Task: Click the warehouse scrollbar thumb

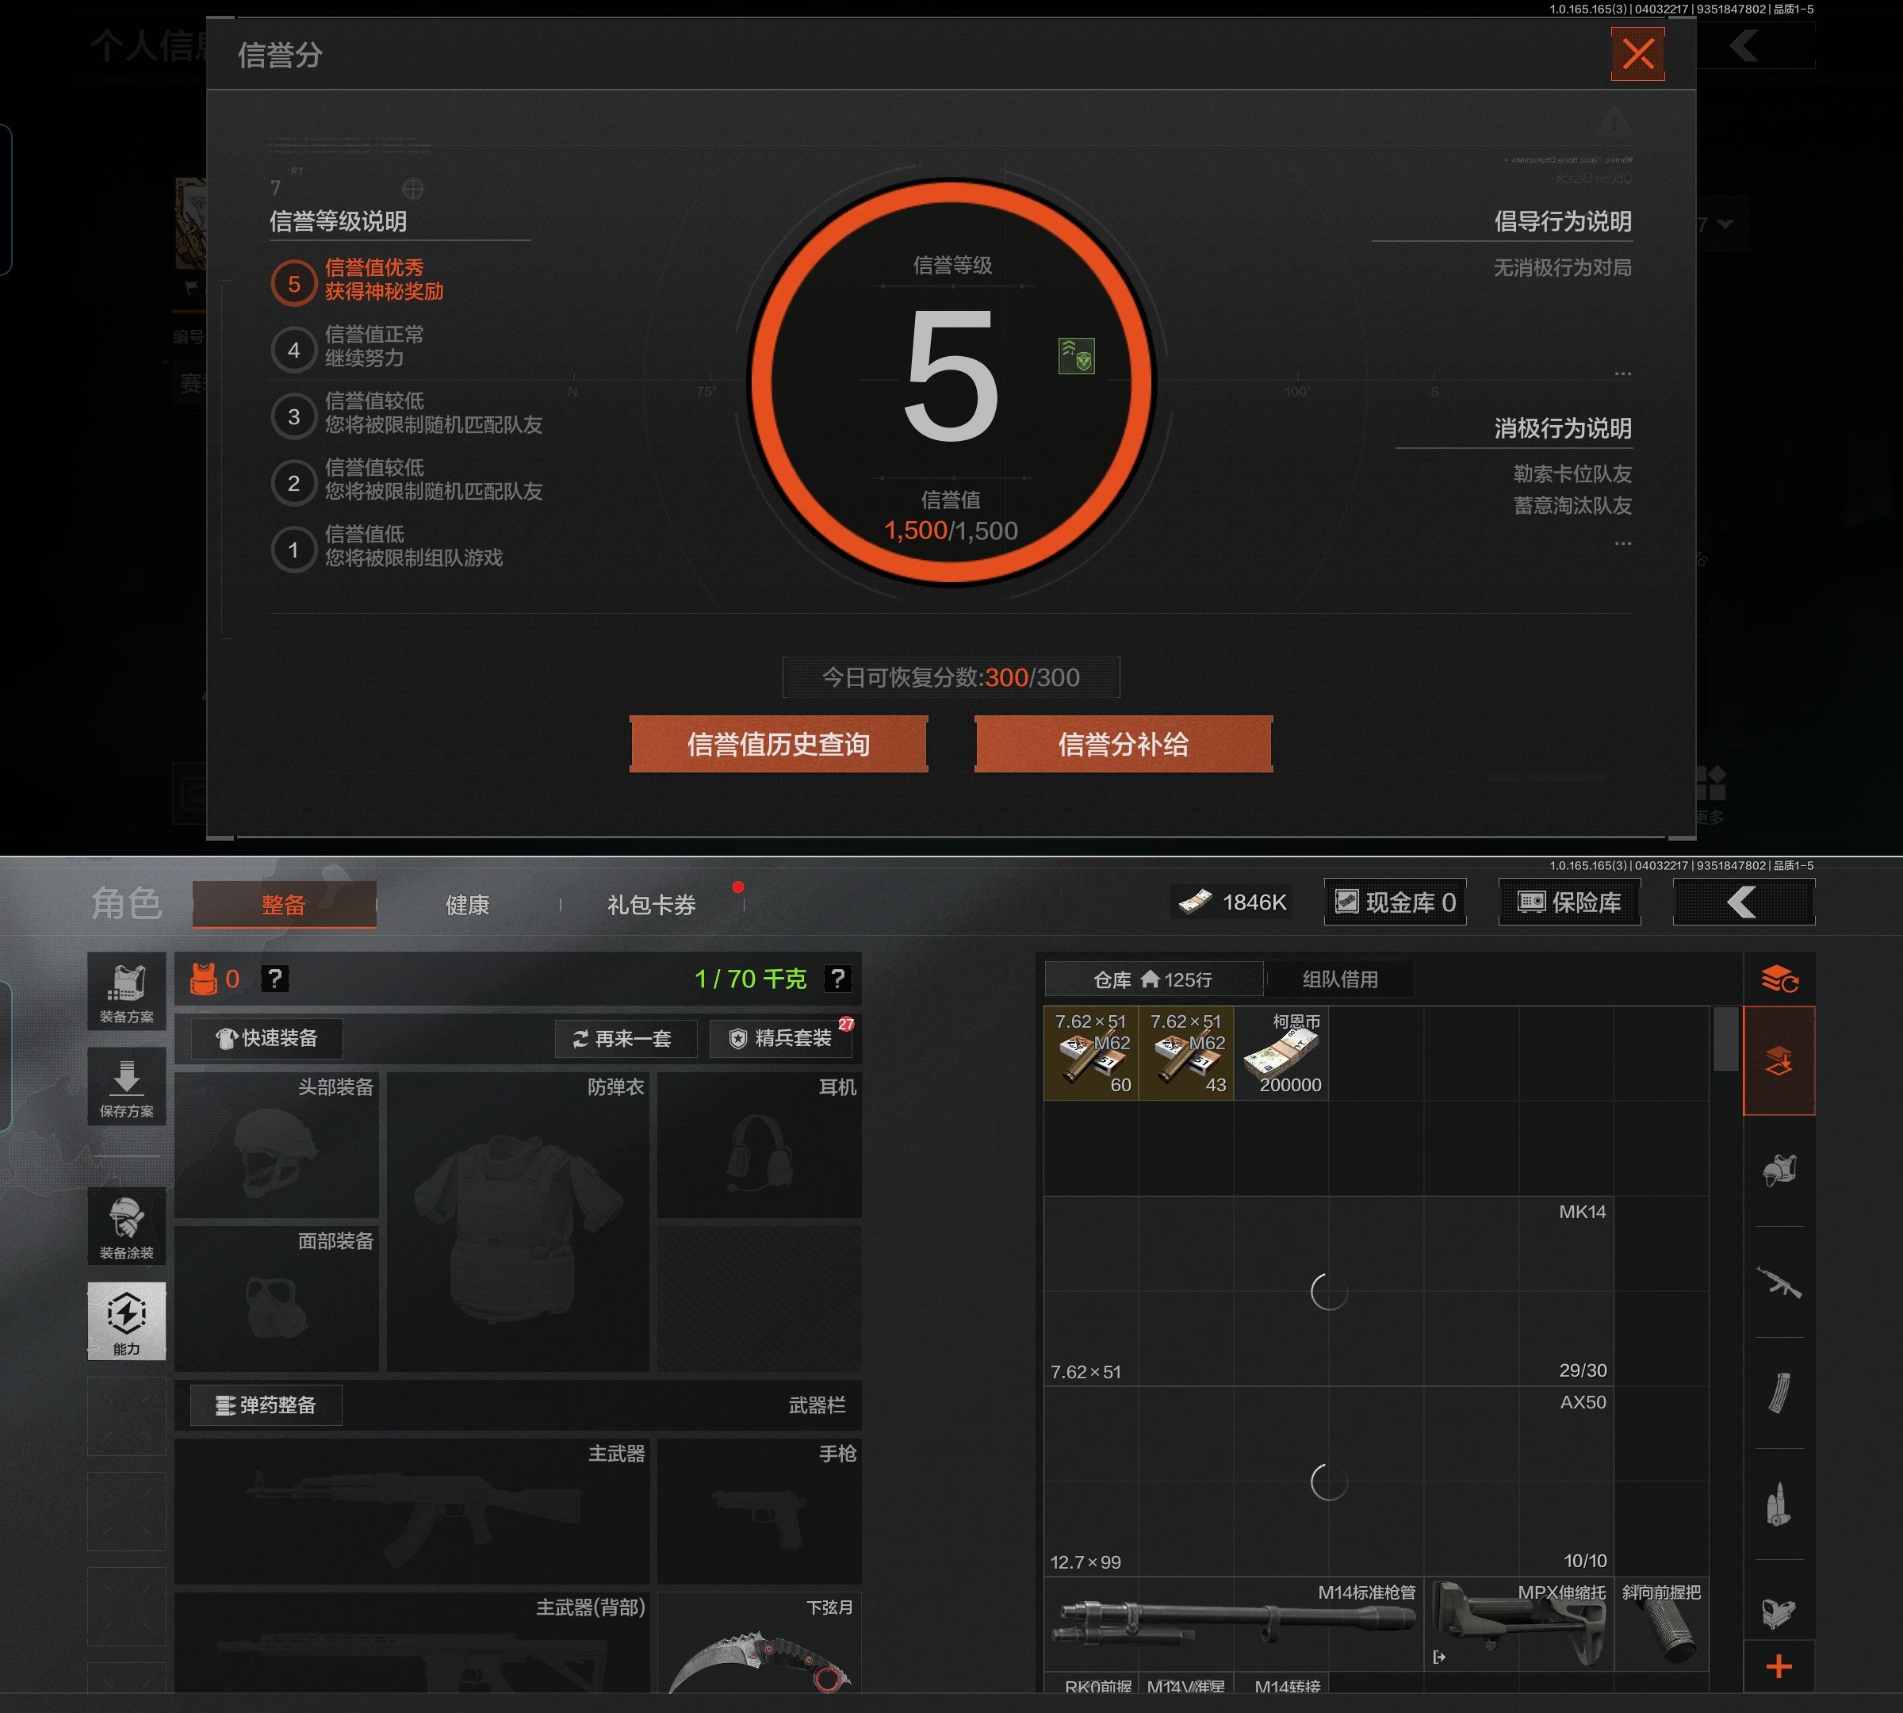Action: click(1725, 1039)
